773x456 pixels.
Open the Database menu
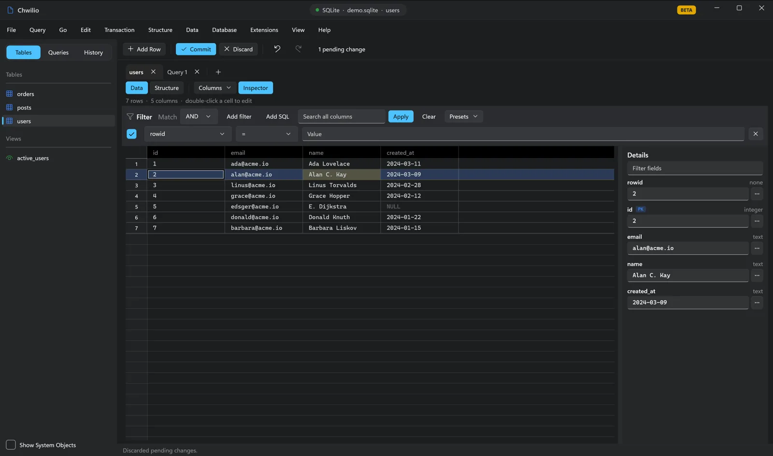pyautogui.click(x=224, y=30)
